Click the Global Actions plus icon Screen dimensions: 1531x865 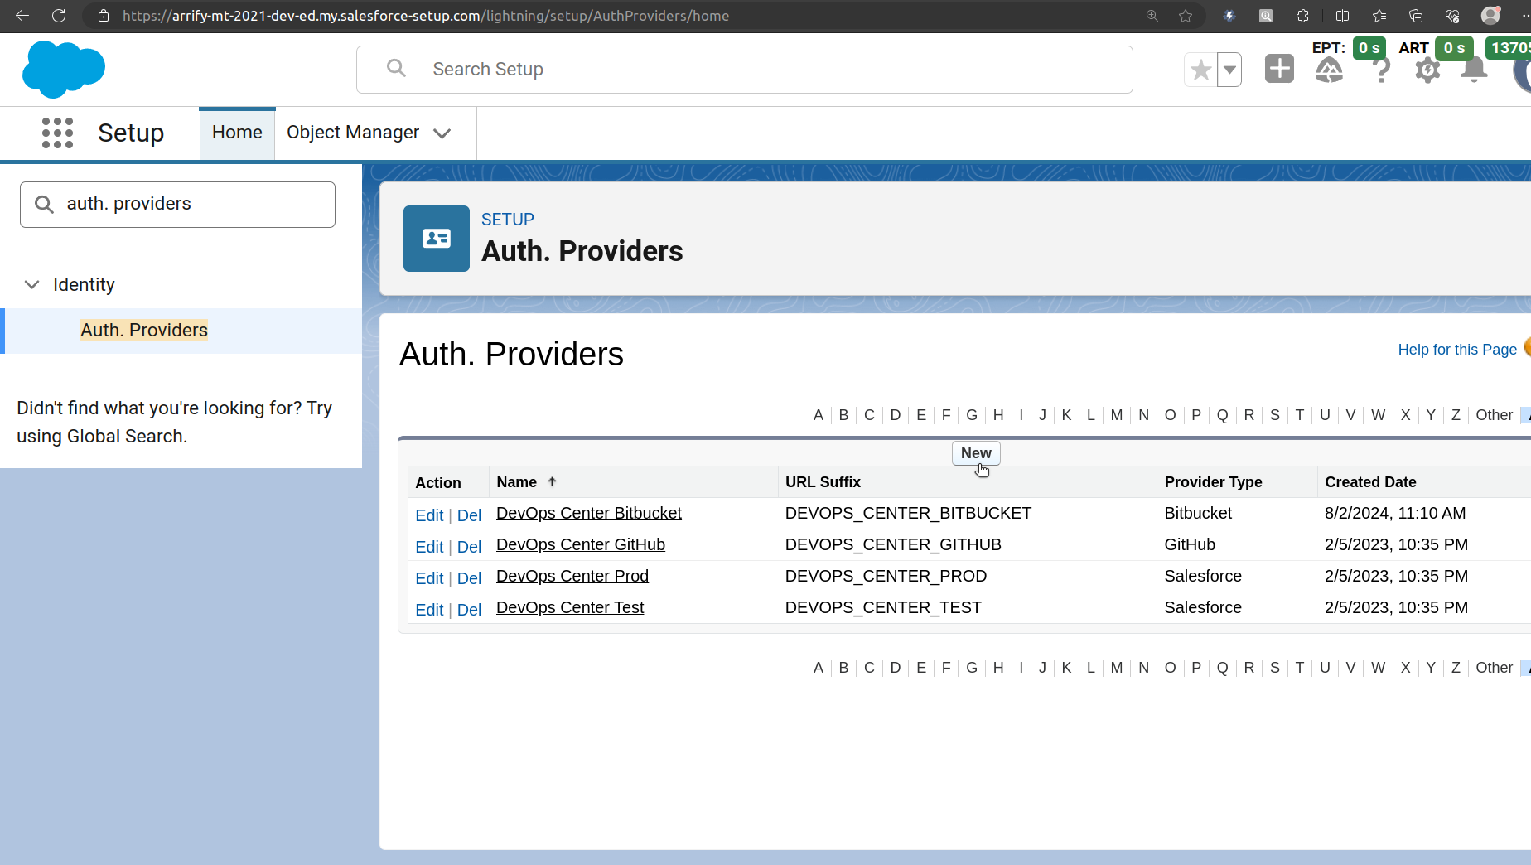(x=1279, y=69)
